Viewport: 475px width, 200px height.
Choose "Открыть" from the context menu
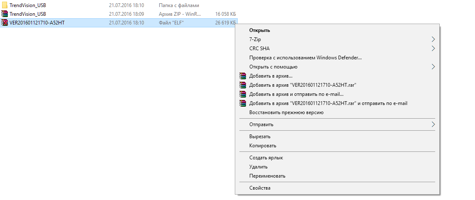click(x=260, y=30)
